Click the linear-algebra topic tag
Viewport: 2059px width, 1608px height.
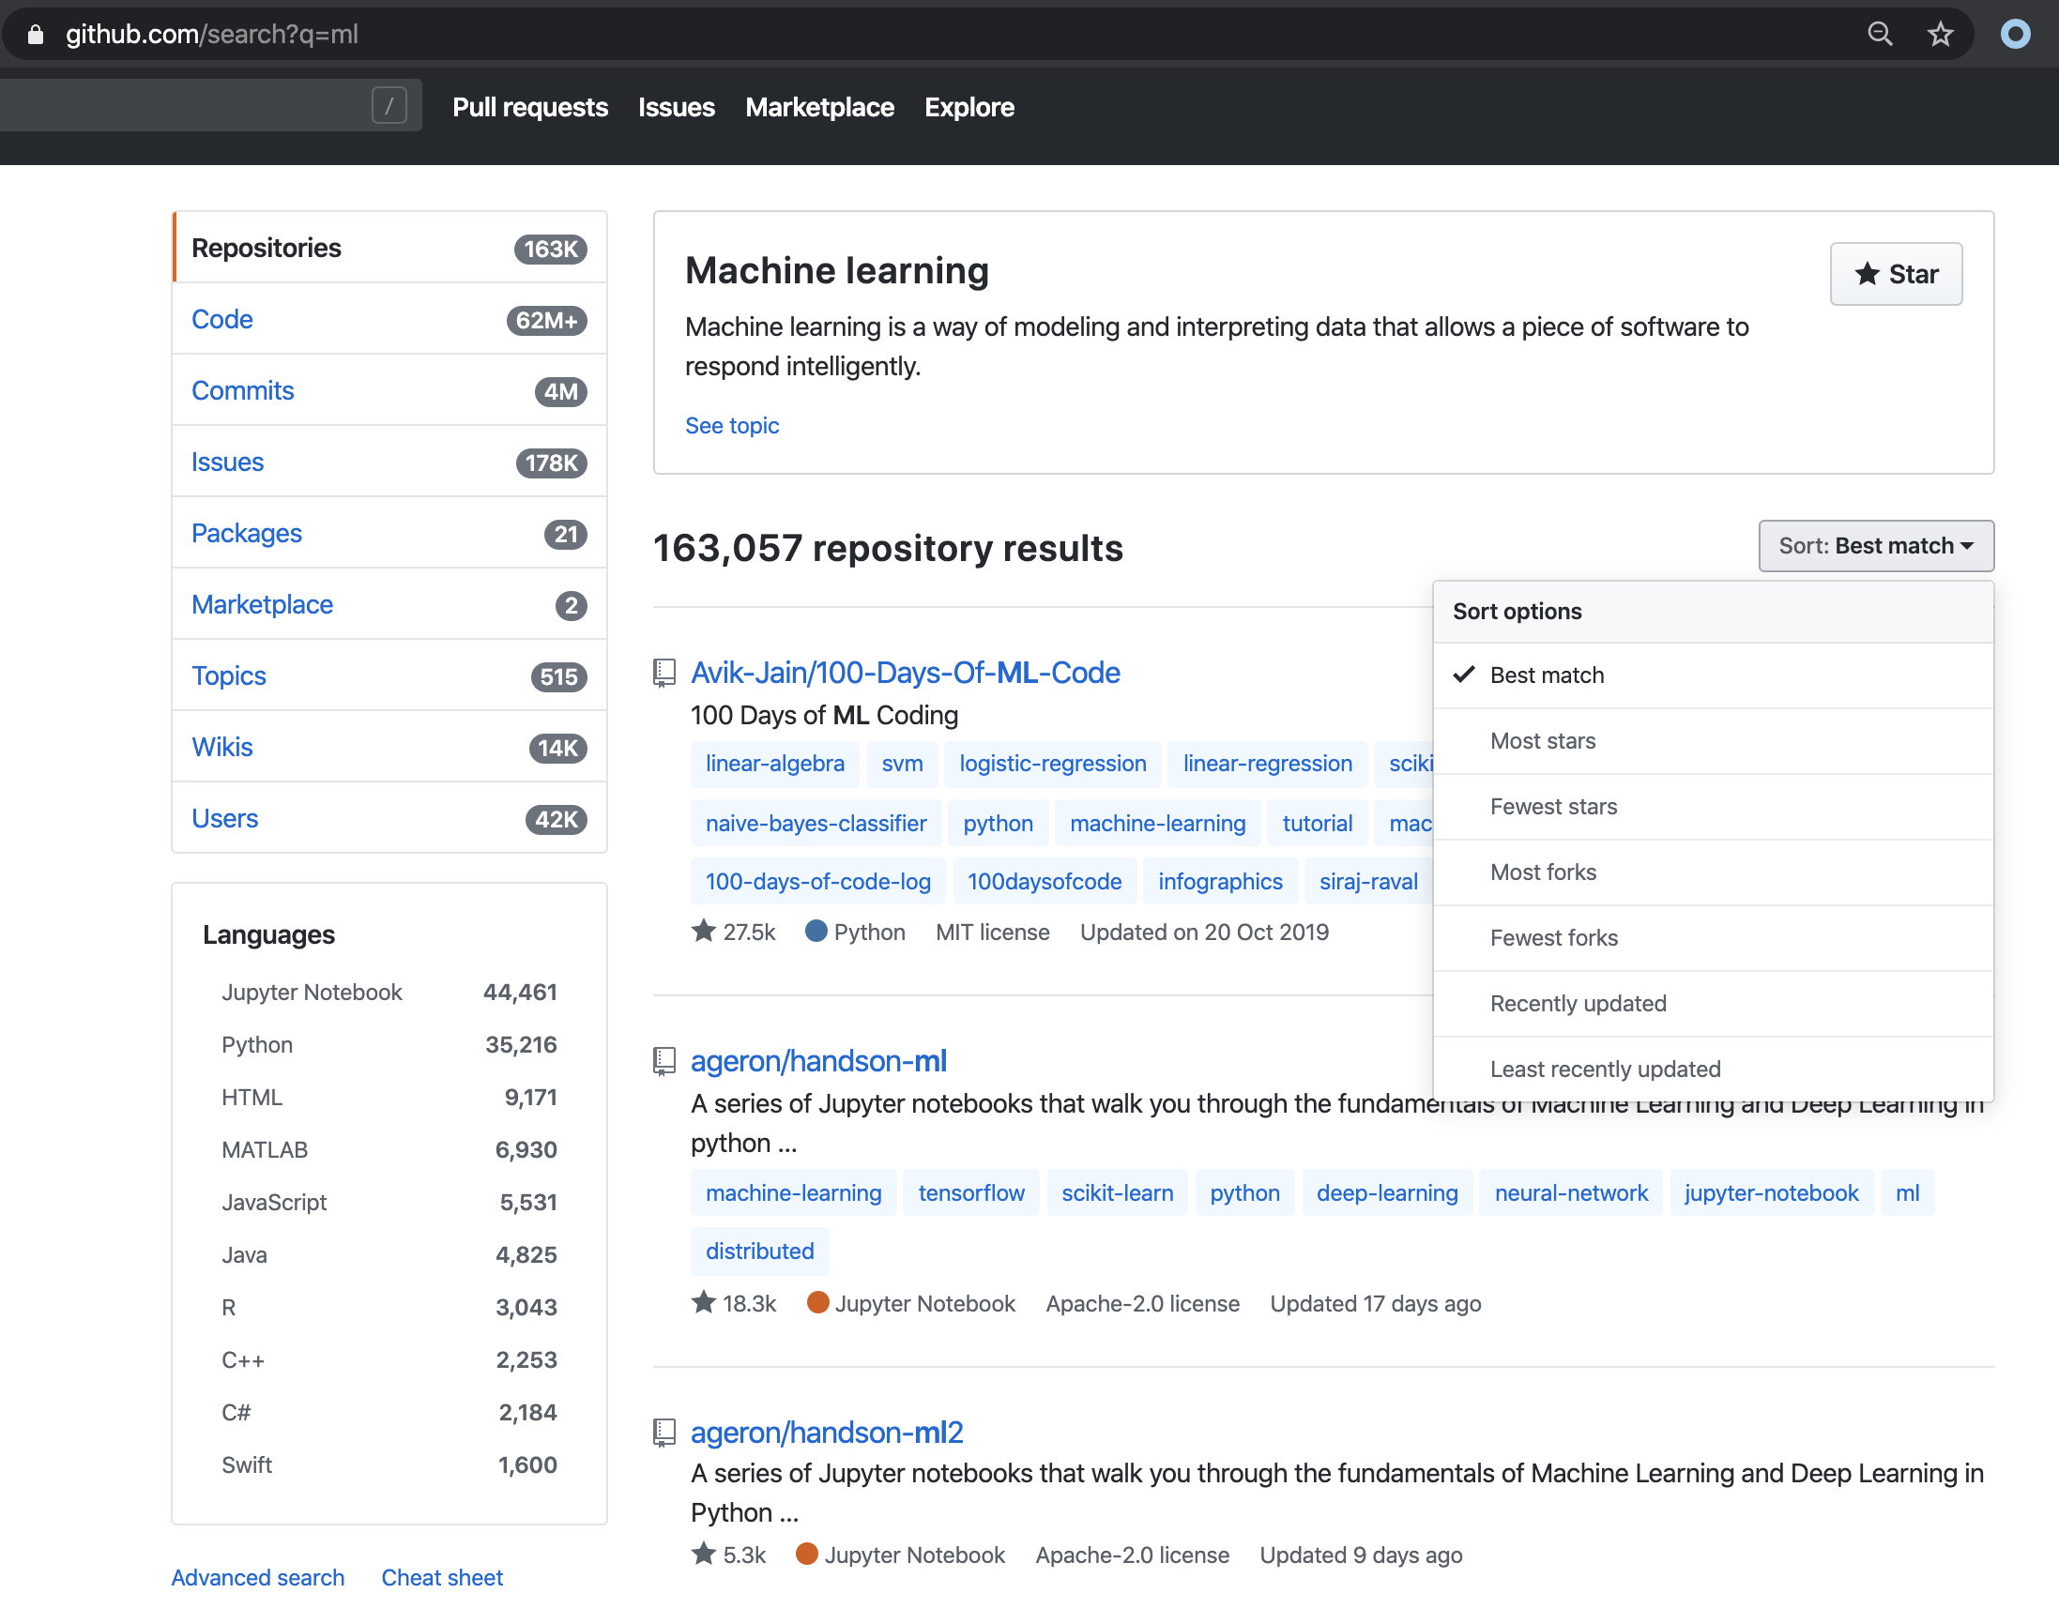(774, 764)
